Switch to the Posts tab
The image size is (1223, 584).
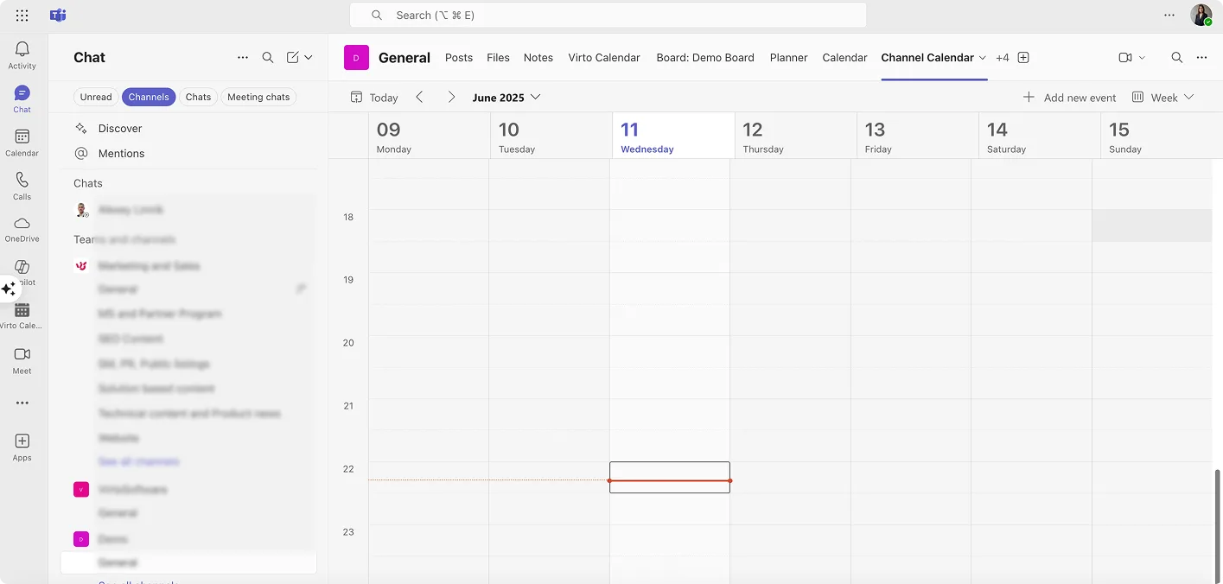[x=458, y=57]
